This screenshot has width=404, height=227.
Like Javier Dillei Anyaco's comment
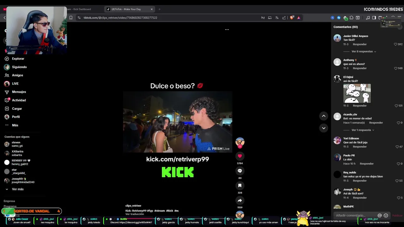[395, 44]
